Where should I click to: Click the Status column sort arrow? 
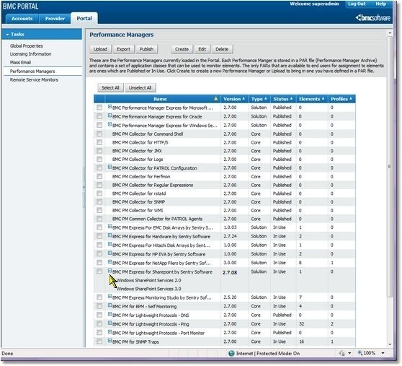pos(291,98)
